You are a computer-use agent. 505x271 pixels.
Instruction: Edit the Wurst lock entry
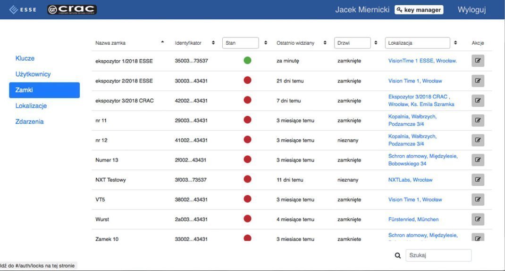point(478,219)
